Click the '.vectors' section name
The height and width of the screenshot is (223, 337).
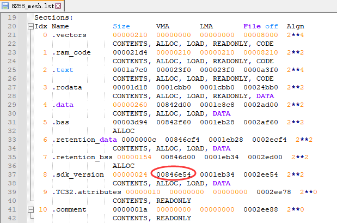(x=69, y=35)
